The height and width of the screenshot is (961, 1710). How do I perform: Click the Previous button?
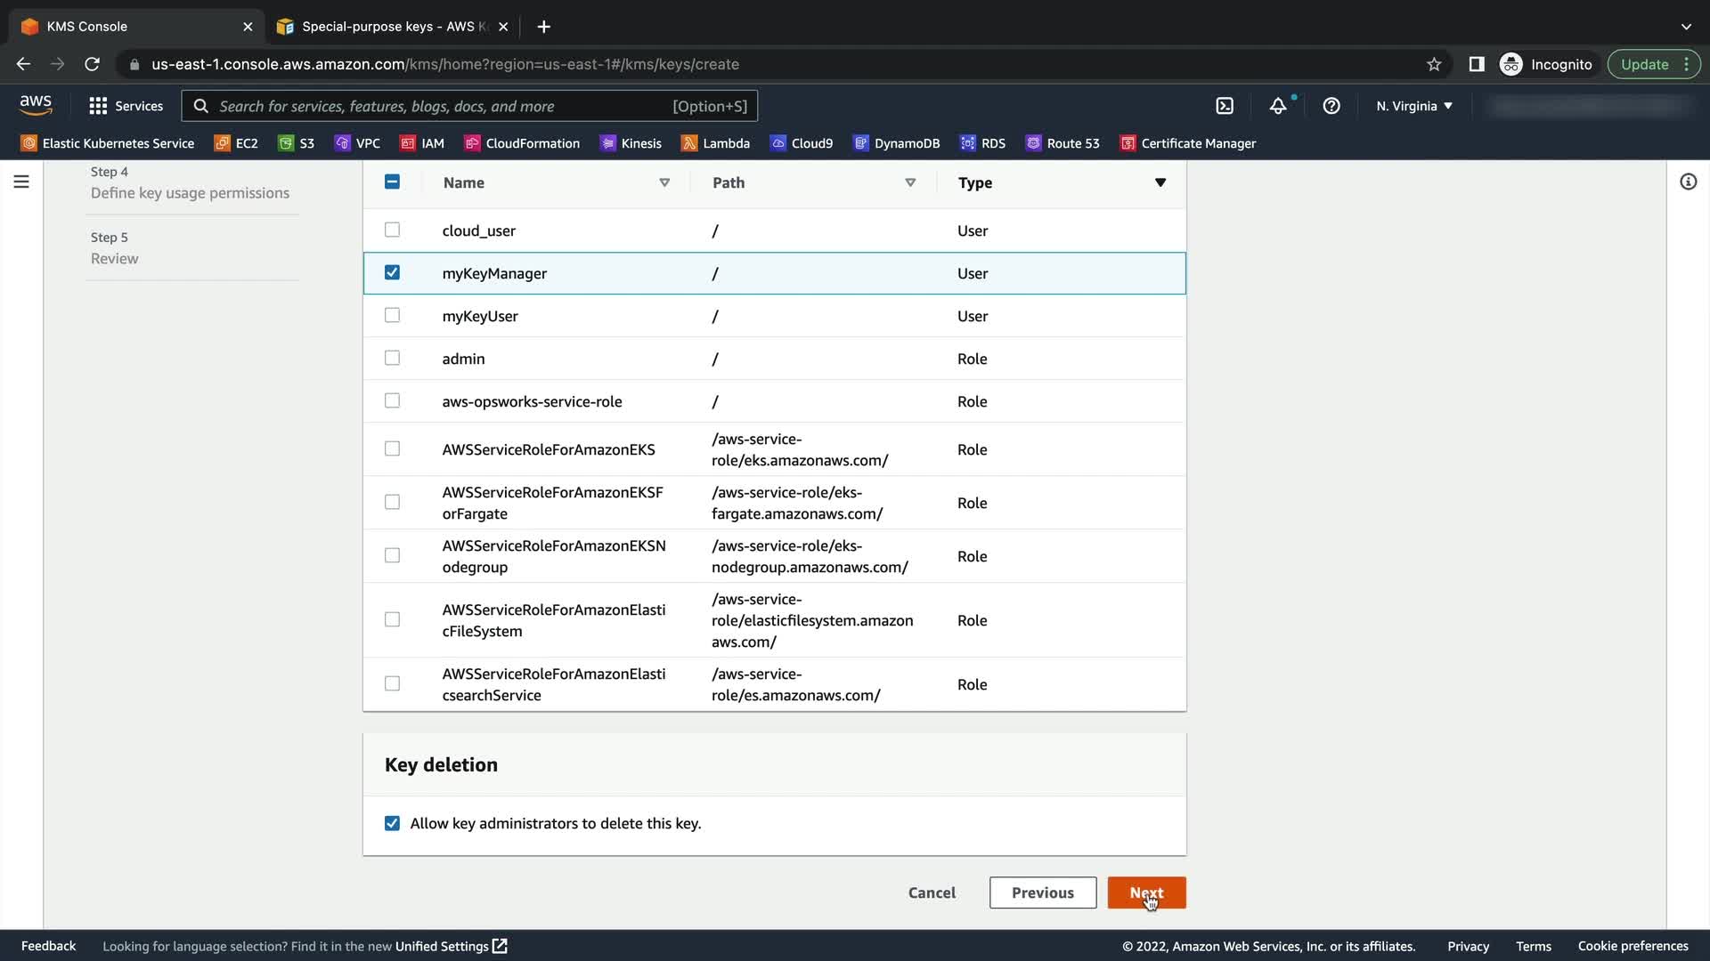1042,892
